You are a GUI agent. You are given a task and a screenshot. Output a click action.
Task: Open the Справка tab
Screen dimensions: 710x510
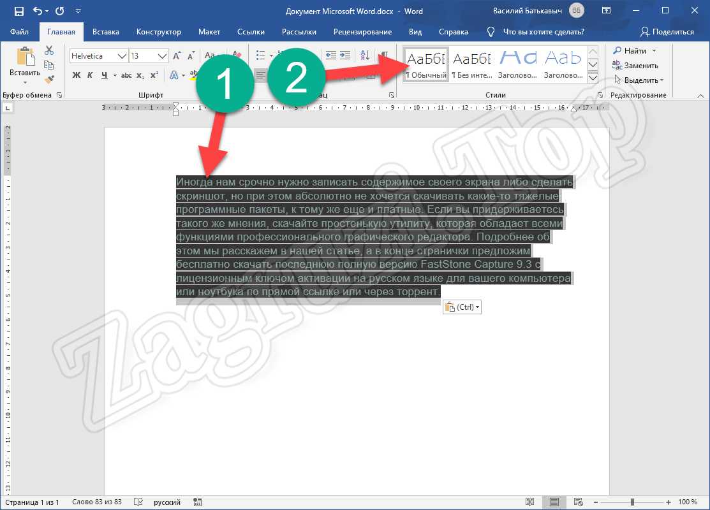[x=454, y=32]
